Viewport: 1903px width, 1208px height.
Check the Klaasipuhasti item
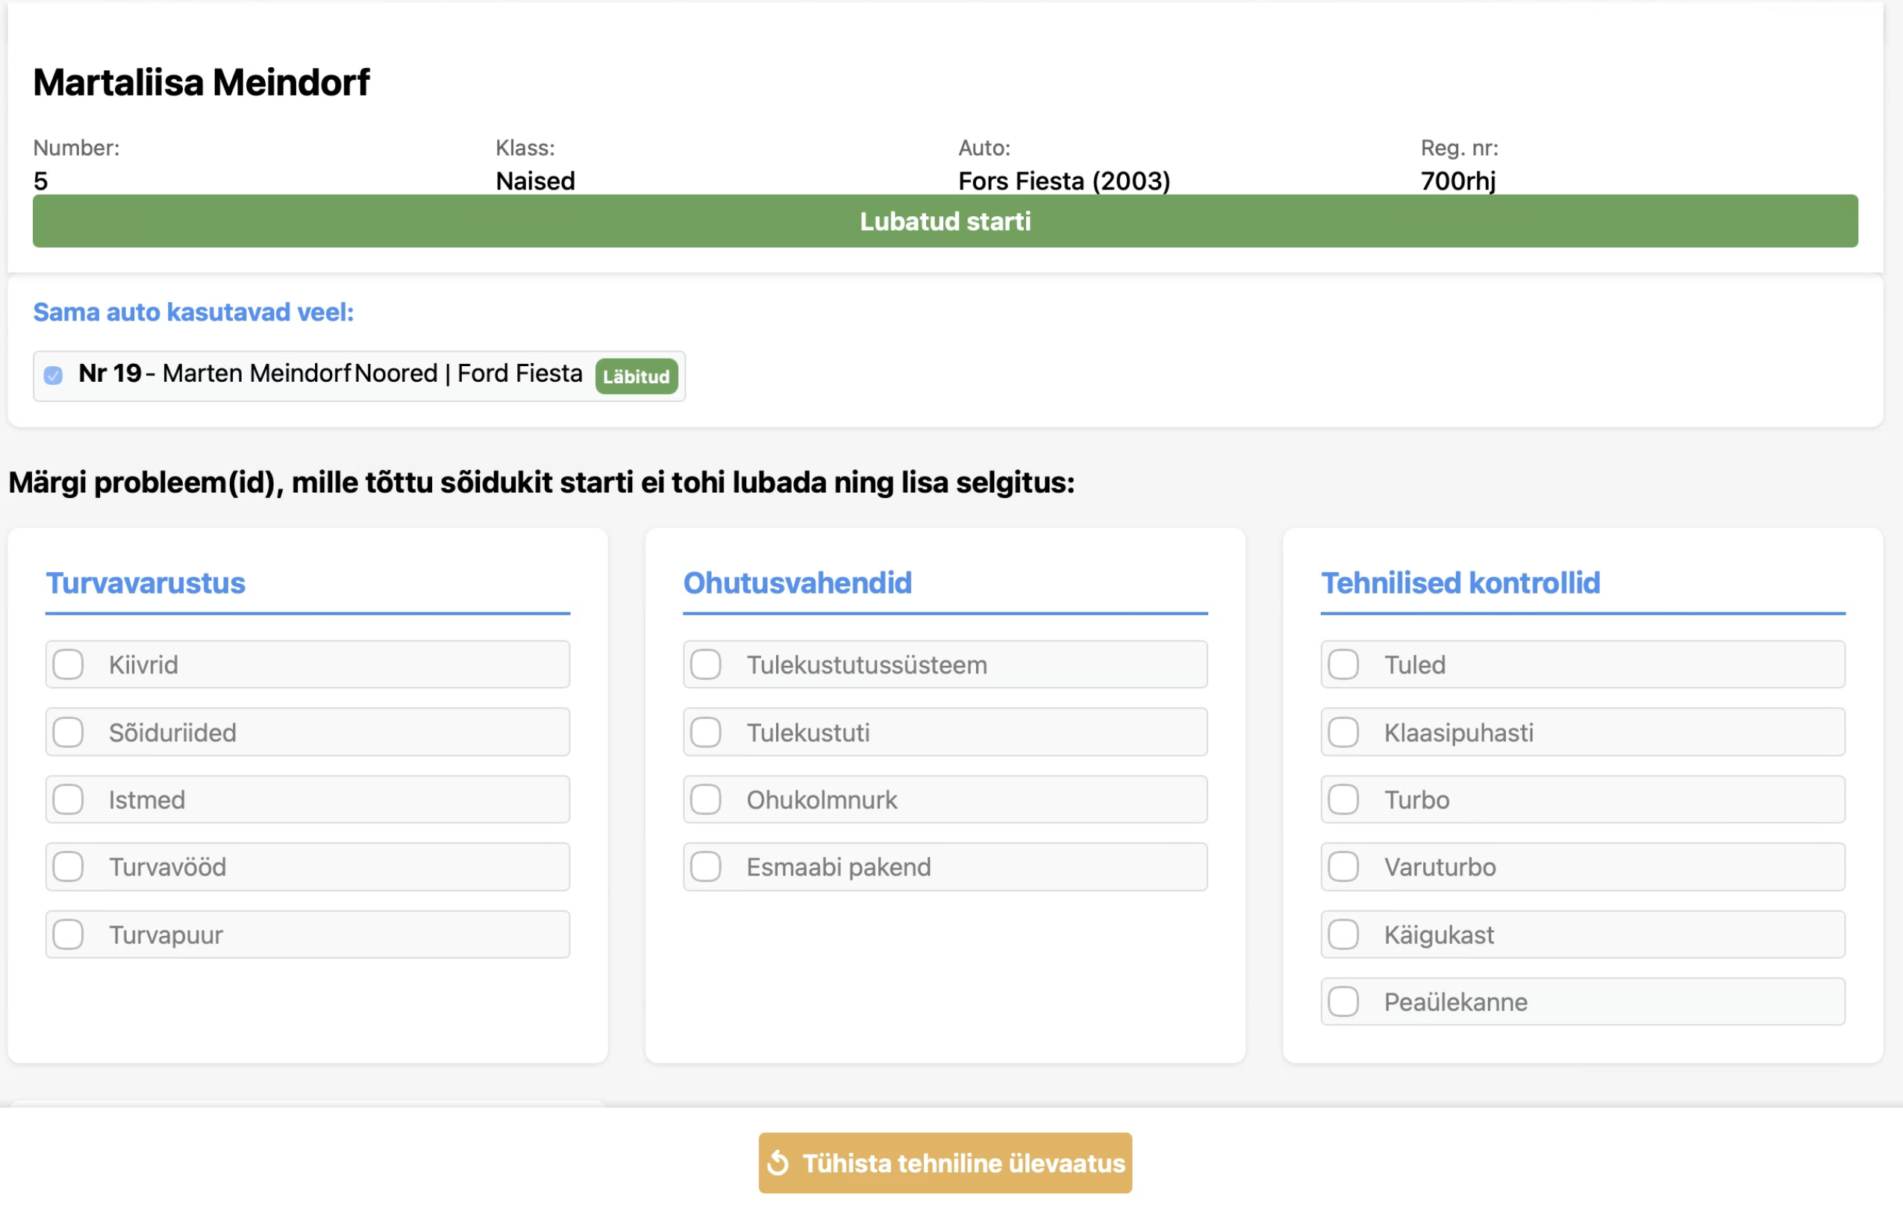(x=1343, y=732)
